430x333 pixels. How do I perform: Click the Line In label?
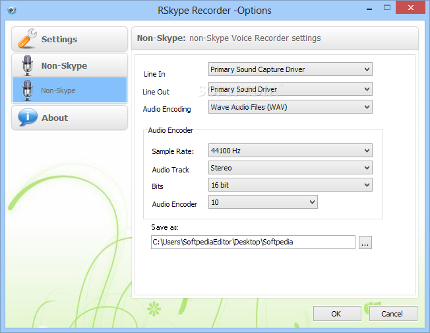click(154, 74)
